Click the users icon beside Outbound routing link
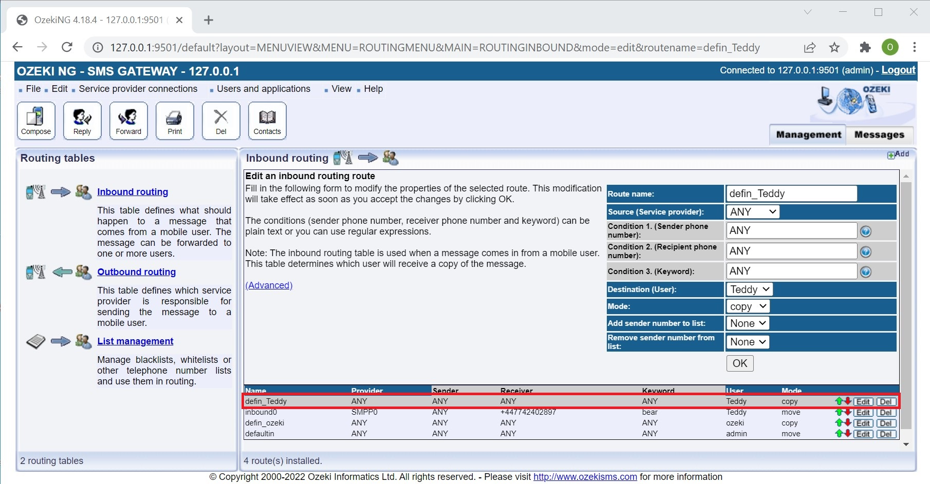This screenshot has width=930, height=484. click(x=83, y=272)
